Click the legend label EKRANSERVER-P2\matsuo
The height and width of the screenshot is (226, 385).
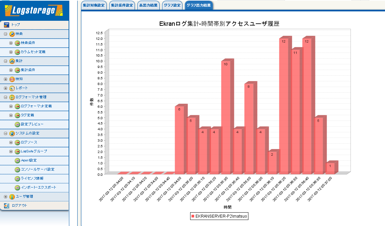click(x=221, y=216)
